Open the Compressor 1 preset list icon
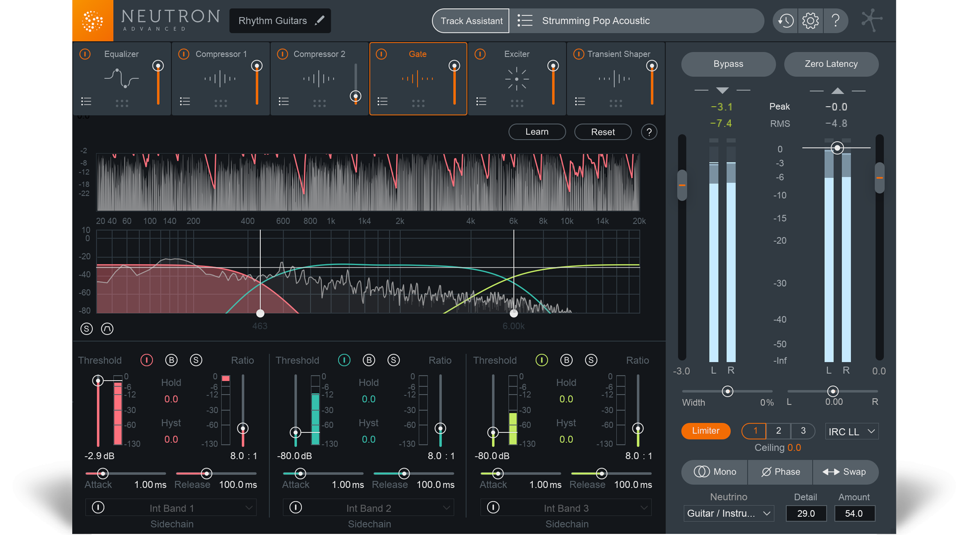This screenshot has height=542, width=968. click(185, 101)
